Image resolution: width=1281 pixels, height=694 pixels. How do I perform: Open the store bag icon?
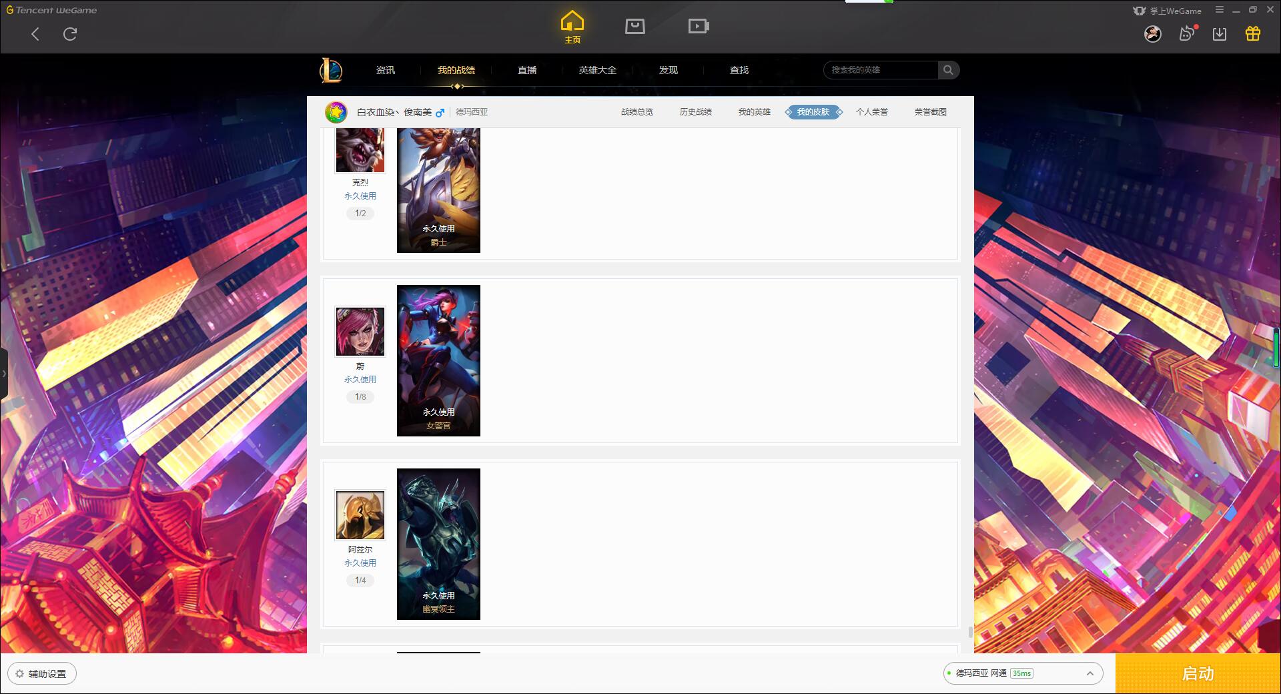[635, 27]
